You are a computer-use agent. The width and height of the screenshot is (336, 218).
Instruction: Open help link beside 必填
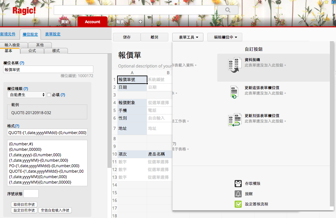point(63,95)
